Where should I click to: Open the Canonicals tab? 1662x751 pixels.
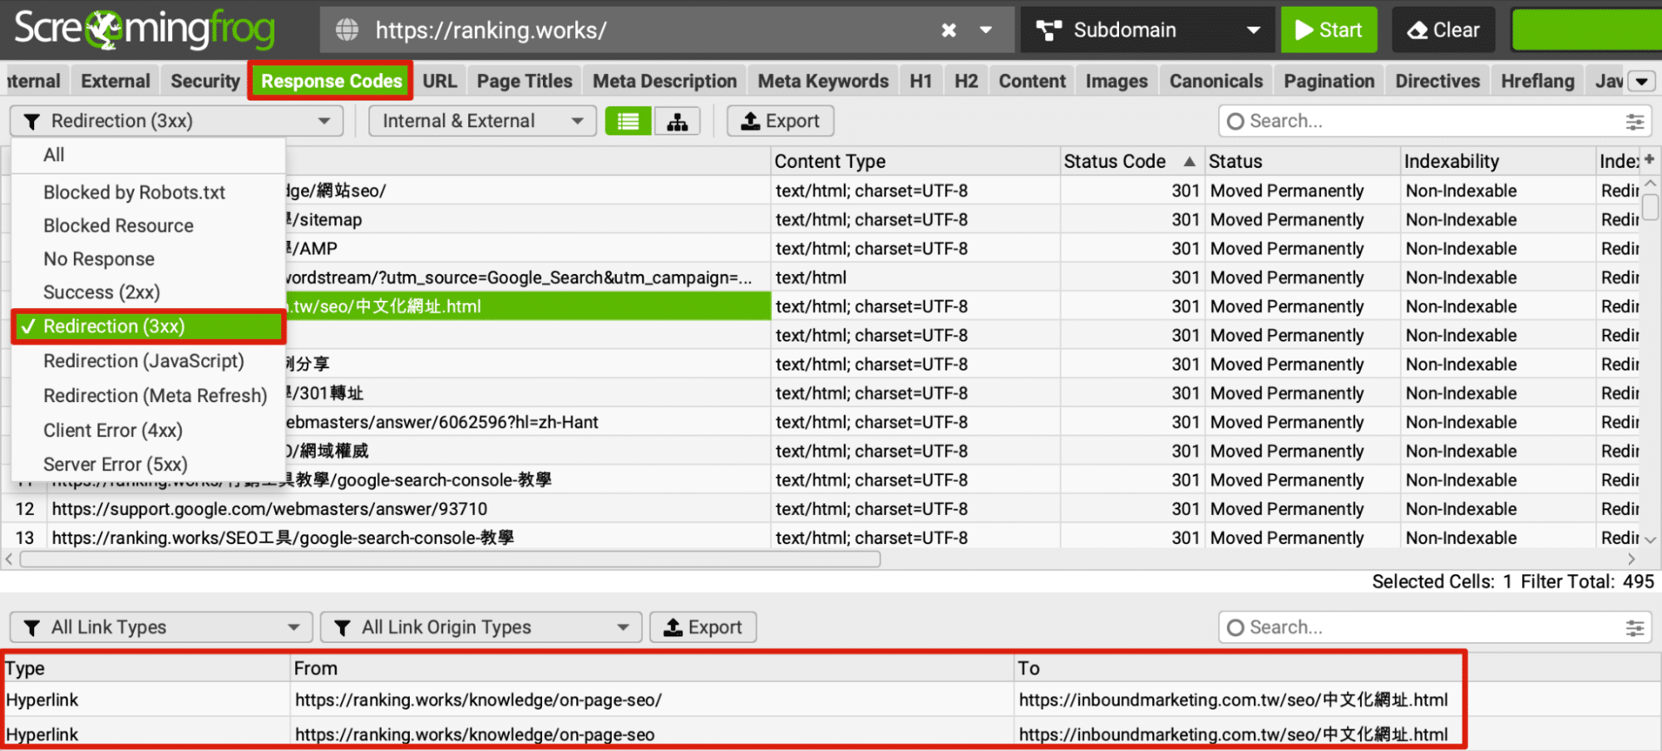pos(1215,81)
